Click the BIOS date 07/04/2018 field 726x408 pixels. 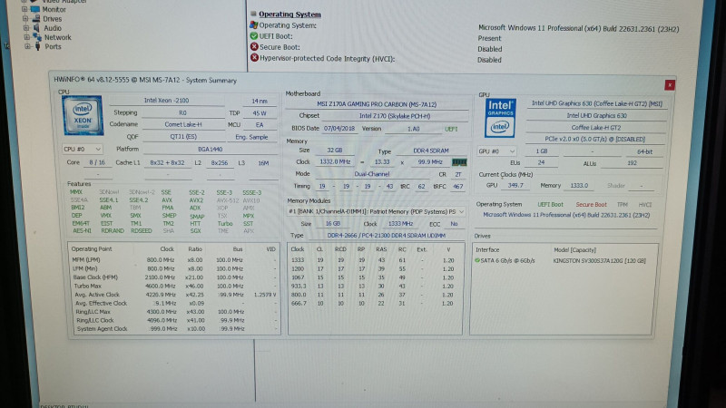point(339,129)
